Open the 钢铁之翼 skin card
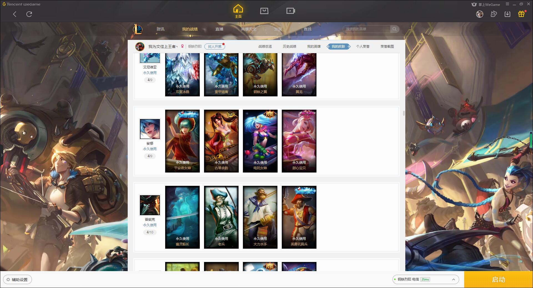The height and width of the screenshot is (288, 533). (x=260, y=75)
